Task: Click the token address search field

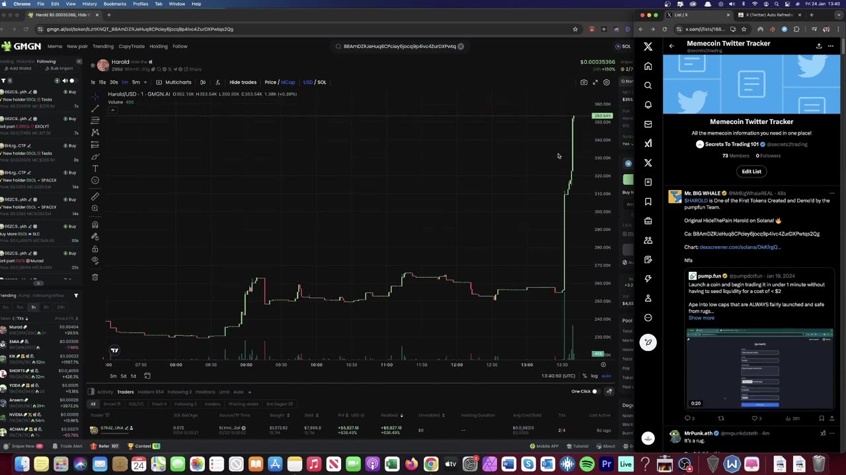Action: pyautogui.click(x=399, y=47)
